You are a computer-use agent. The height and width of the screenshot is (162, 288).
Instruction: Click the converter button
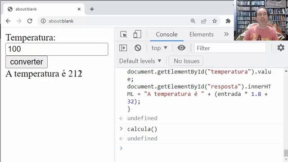click(27, 62)
